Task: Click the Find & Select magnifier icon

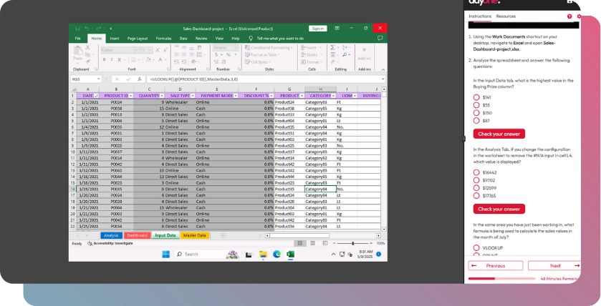Action: pyautogui.click(x=345, y=55)
